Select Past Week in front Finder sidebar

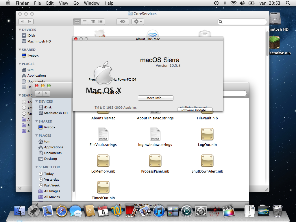49,185
